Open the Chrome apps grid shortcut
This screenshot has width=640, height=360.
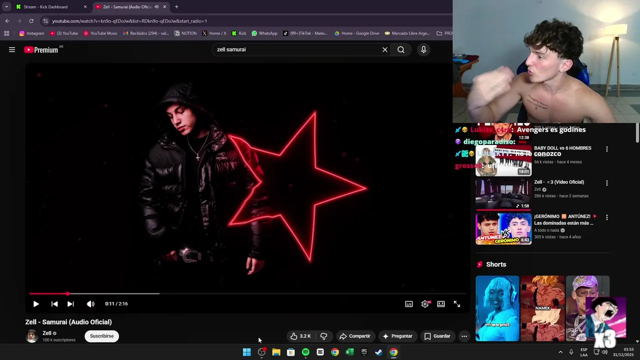click(6, 33)
